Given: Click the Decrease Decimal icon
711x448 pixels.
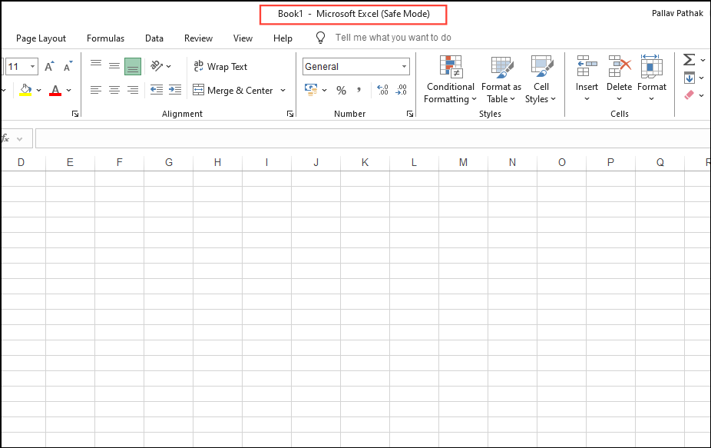Looking at the screenshot, I should pos(401,90).
